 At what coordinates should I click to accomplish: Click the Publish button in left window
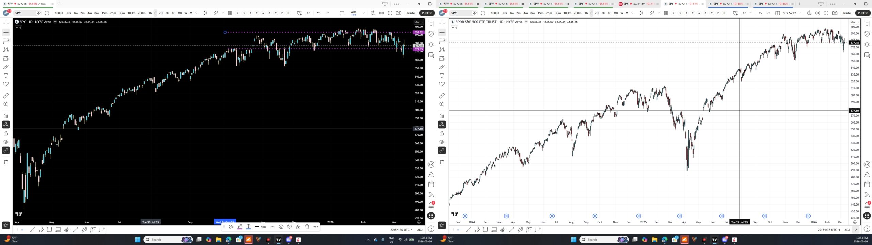click(x=427, y=13)
